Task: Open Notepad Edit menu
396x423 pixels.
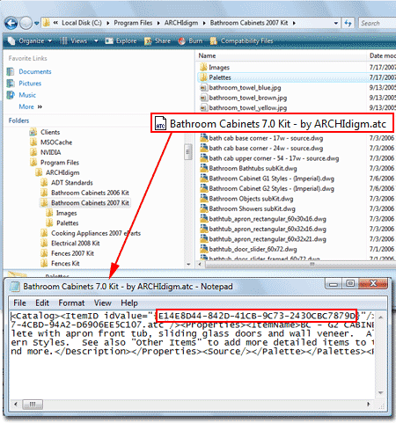Action: (42, 303)
